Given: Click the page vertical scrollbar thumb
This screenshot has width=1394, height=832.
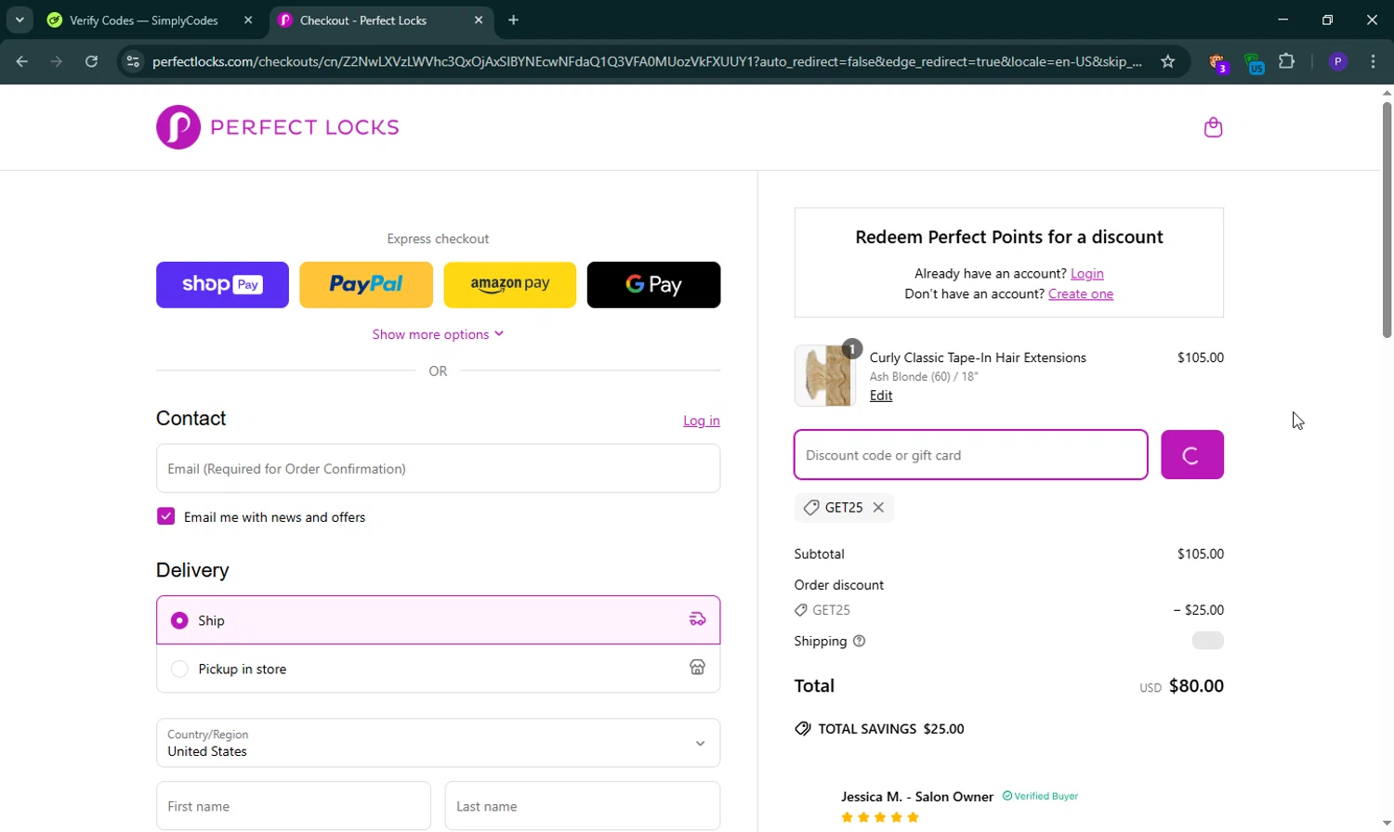Looking at the screenshot, I should 1387,218.
